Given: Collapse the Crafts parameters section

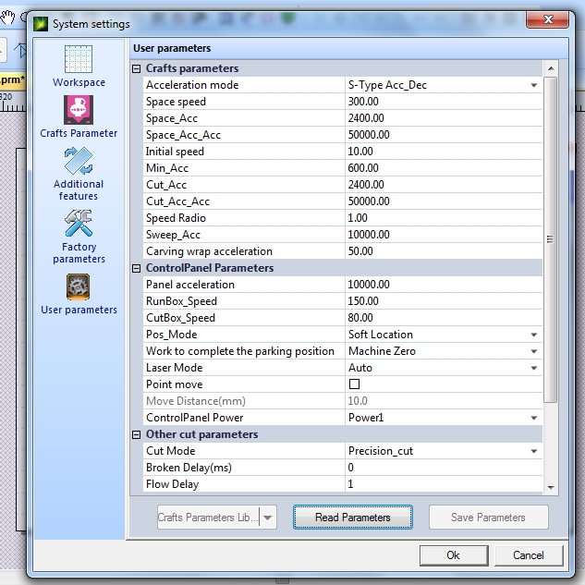Looking at the screenshot, I should (x=137, y=68).
